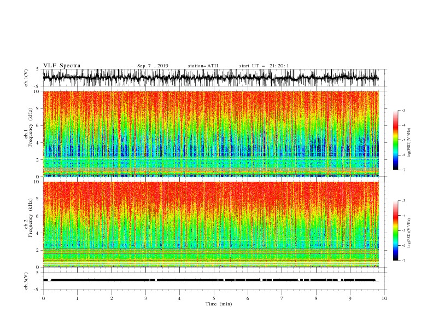Click the 'VLF Spectra' title text

[x=62, y=66]
